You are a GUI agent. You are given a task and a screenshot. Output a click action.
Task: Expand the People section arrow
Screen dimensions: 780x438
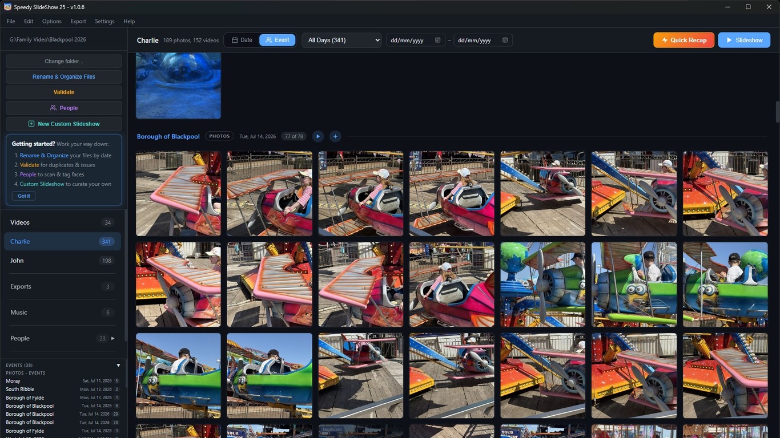[x=112, y=338]
